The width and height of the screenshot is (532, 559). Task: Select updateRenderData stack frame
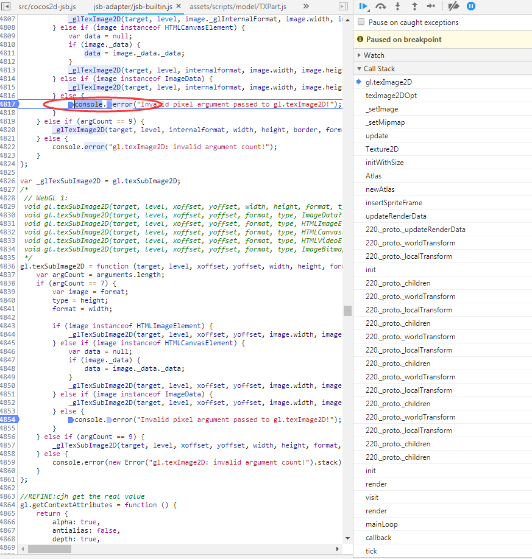click(442, 216)
